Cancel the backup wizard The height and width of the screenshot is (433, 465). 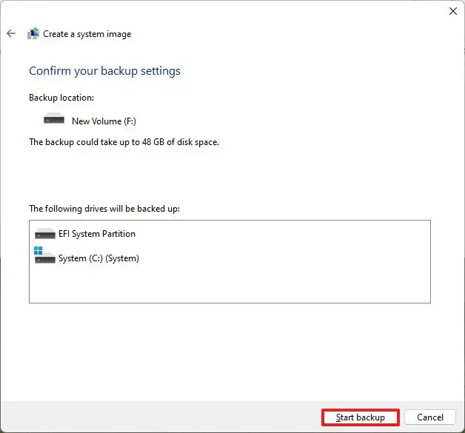click(x=430, y=417)
